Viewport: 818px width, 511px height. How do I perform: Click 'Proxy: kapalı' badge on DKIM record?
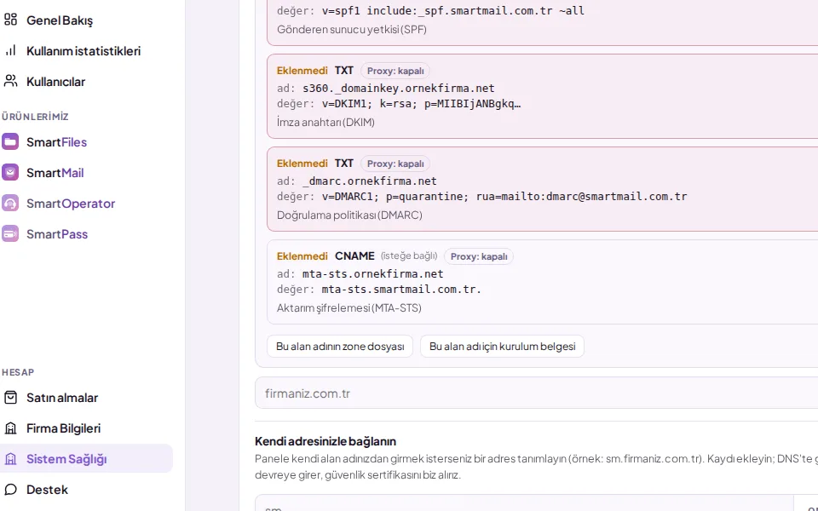395,71
